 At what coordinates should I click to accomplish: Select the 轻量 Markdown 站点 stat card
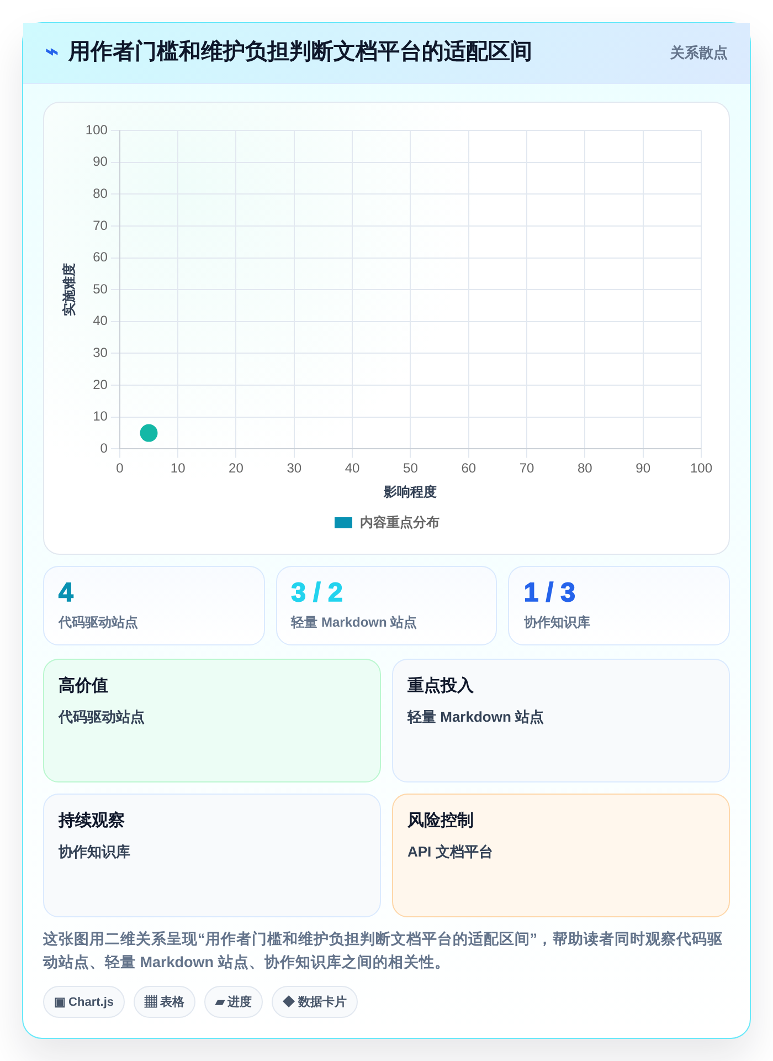pyautogui.click(x=386, y=606)
